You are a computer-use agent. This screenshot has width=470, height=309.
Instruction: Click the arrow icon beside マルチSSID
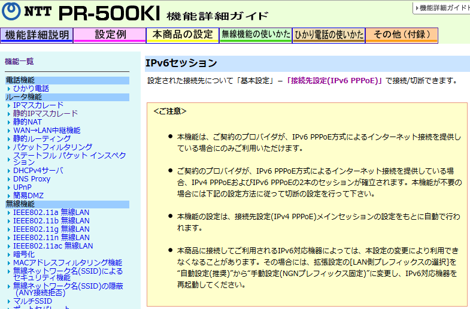[x=9, y=301]
